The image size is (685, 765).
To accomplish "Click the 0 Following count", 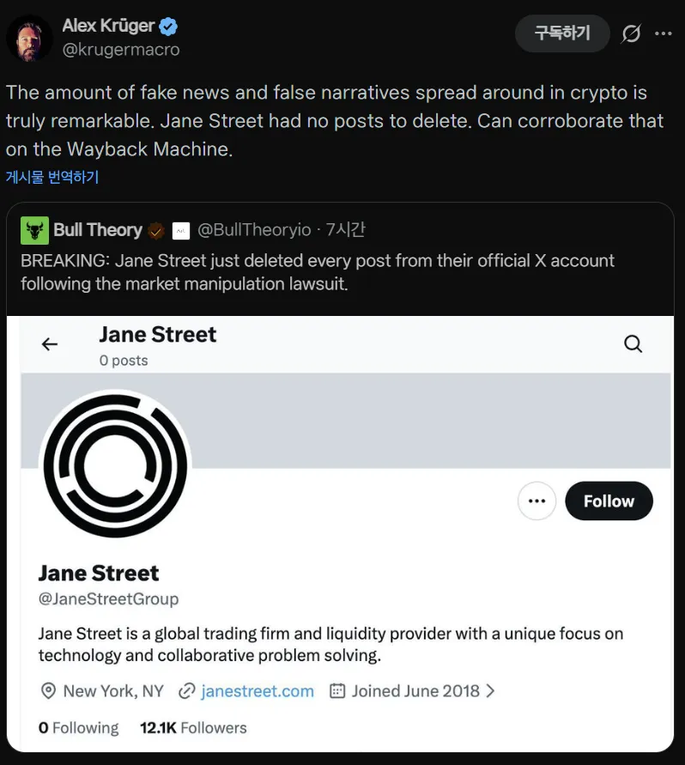I will coord(78,728).
